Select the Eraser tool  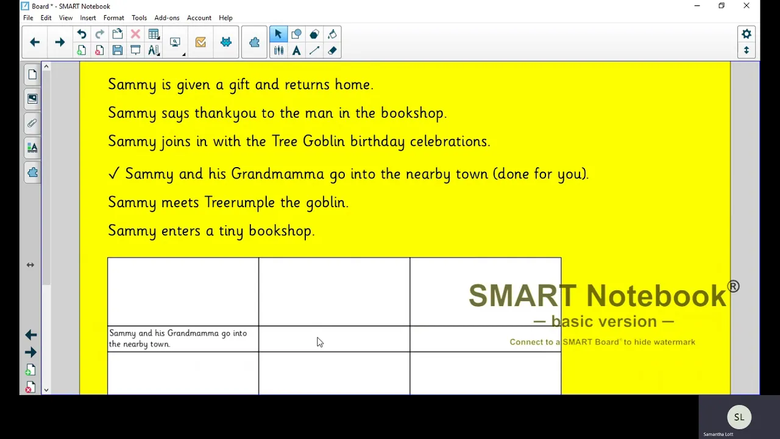[x=332, y=51]
